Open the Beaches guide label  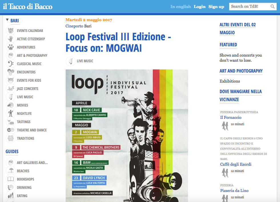pyautogui.click(x=23, y=171)
